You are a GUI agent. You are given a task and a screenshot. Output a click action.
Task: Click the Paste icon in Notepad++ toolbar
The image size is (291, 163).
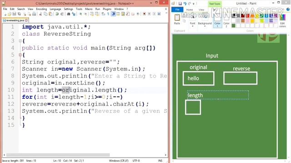(x=50, y=14)
